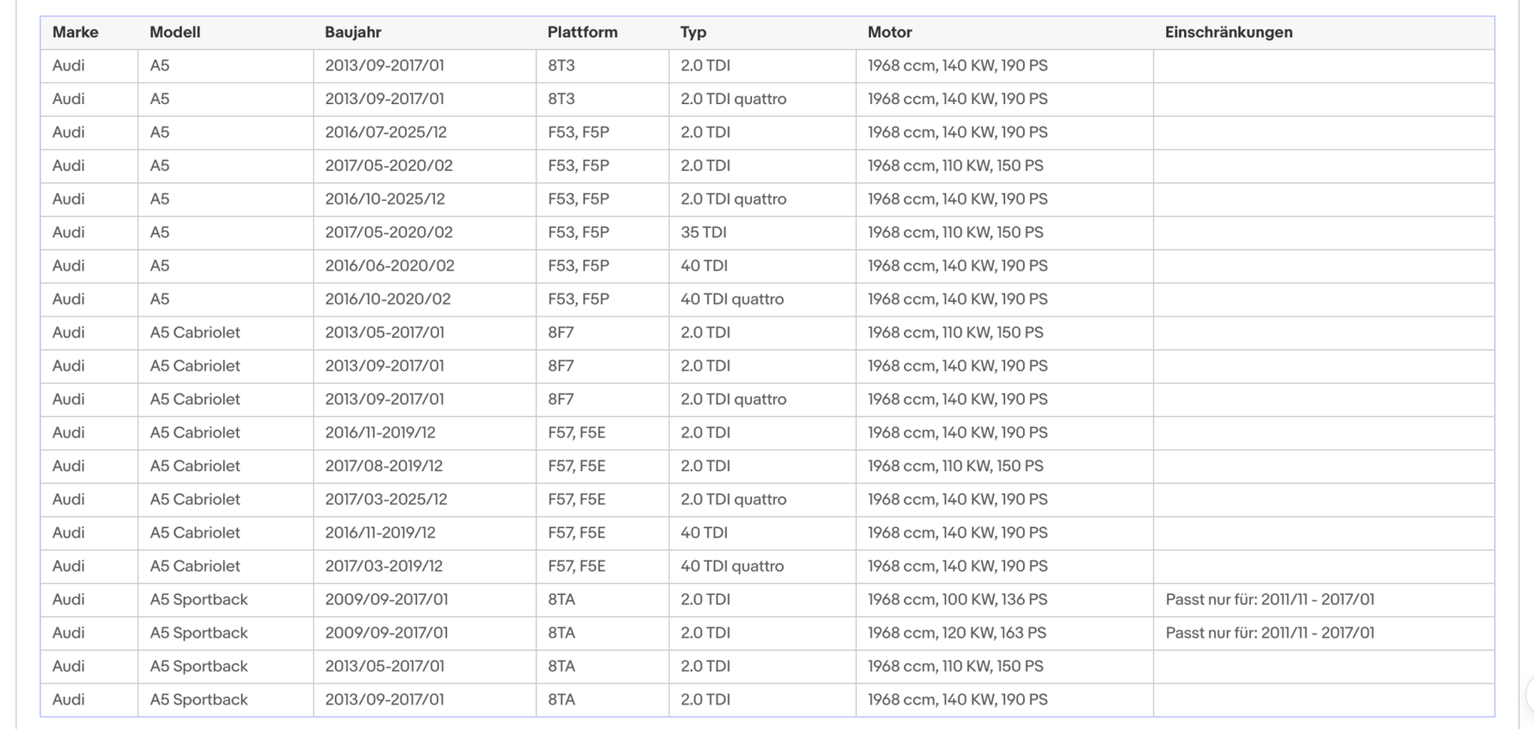
Task: Click the A5 Cabriolet 2013/05-2017/01 row
Action: (x=767, y=333)
